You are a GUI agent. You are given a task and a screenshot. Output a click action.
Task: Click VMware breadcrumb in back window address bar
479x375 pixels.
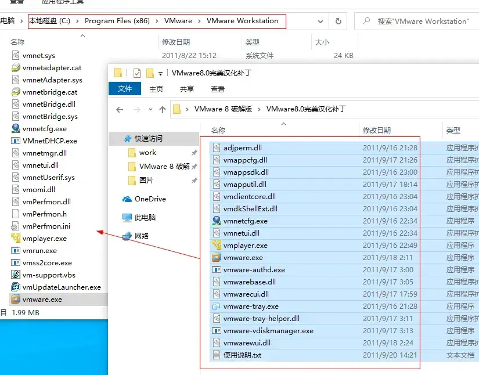tap(178, 21)
